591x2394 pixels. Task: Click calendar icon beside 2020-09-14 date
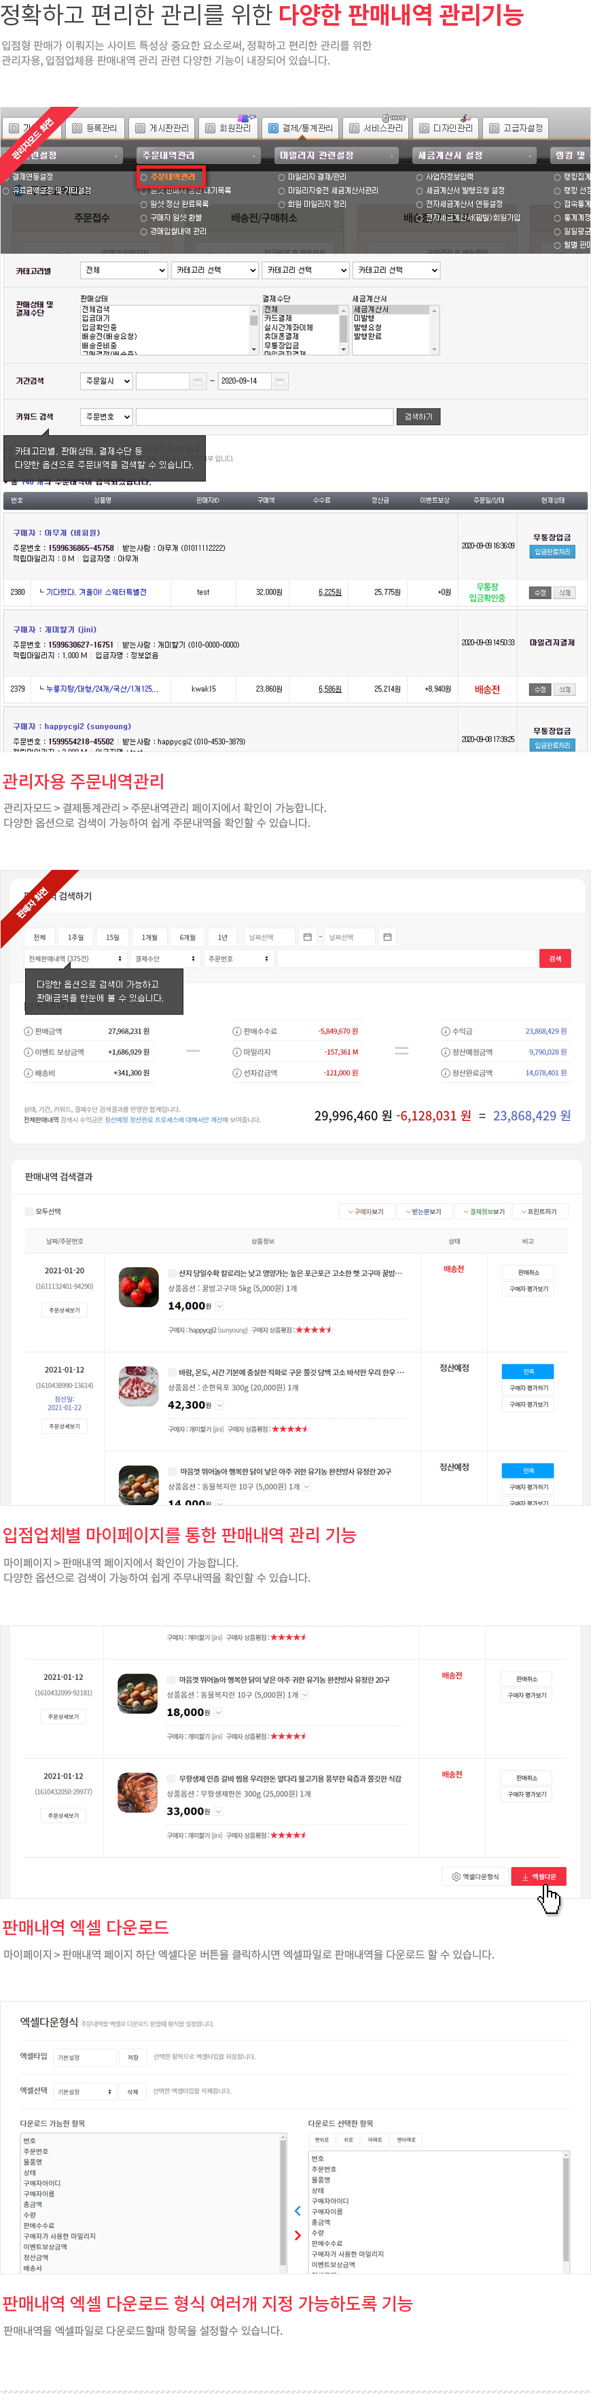tap(280, 381)
